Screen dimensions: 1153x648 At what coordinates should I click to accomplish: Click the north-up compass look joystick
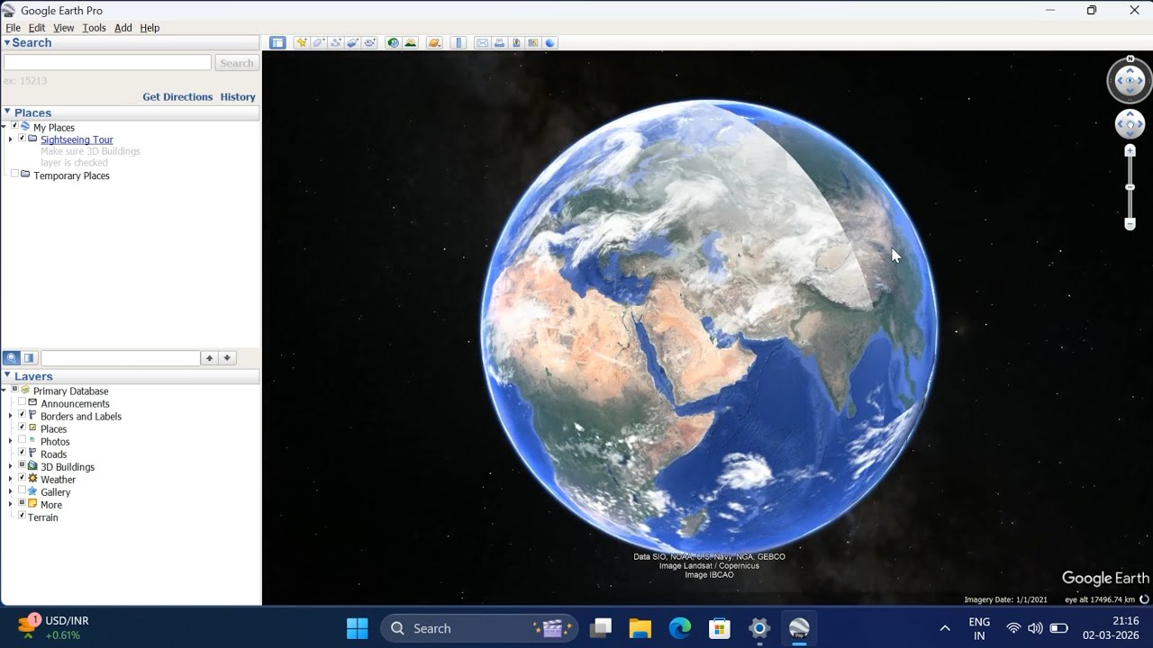(1130, 81)
